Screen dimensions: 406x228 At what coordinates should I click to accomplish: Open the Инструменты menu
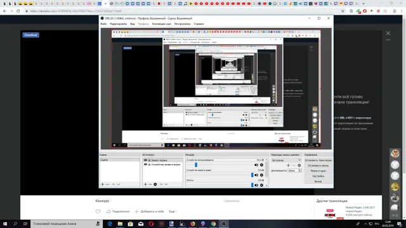(x=182, y=24)
